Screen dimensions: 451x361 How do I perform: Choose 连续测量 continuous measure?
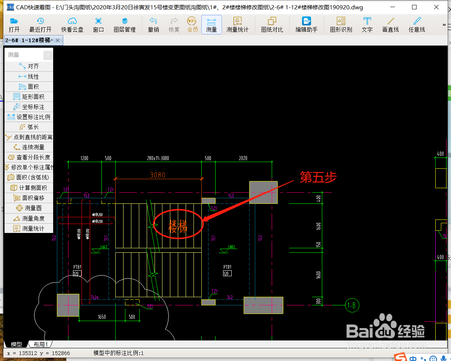click(29, 147)
